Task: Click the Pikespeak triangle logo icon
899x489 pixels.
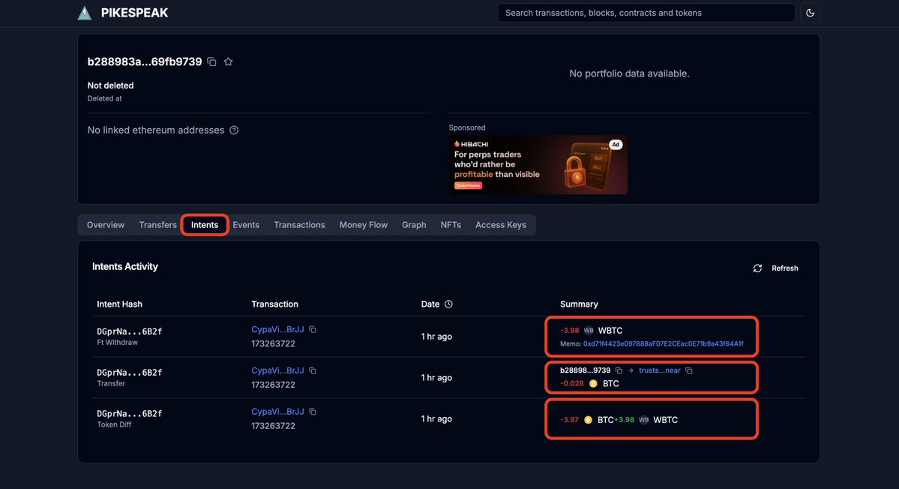Action: pyautogui.click(x=84, y=13)
